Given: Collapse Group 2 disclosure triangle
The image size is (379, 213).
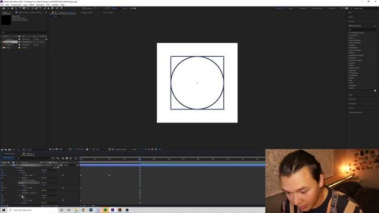Looking at the screenshot, I should [x=17, y=183].
